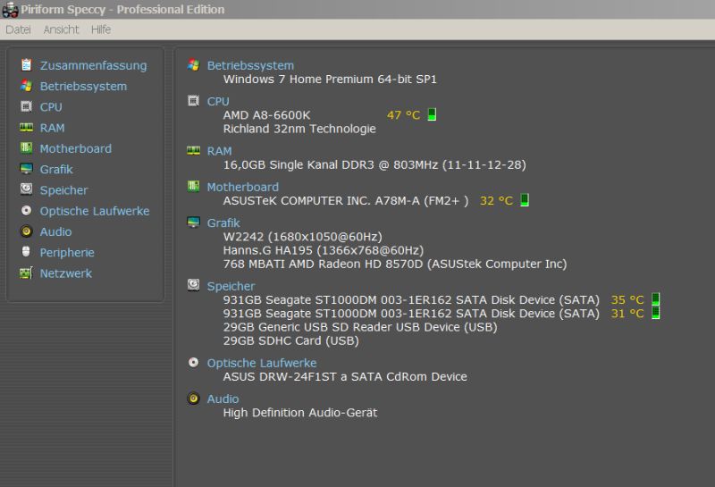Screen dimensions: 715x487
Task: Open the Motherboard heading link in summary
Action: click(243, 187)
